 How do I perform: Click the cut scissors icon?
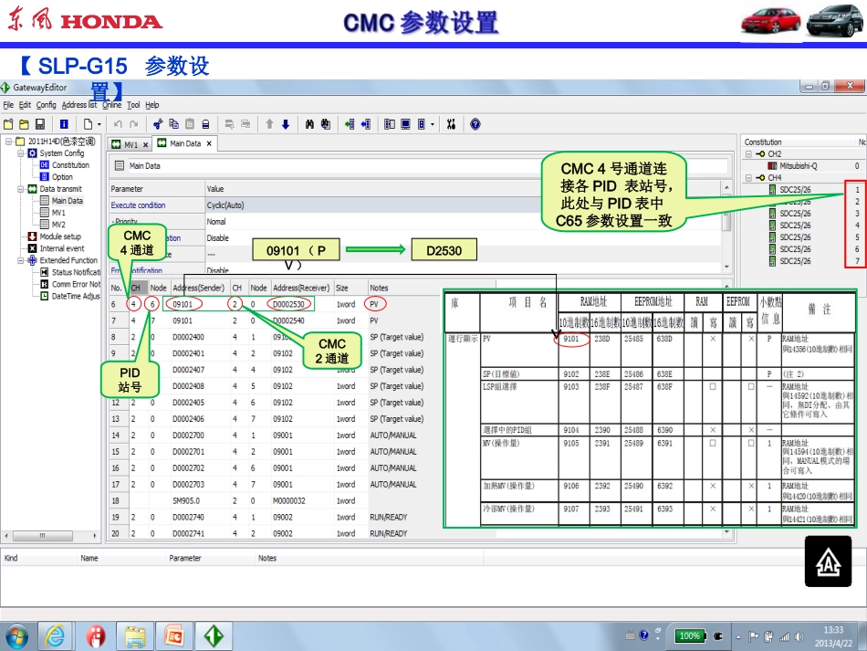coord(158,124)
